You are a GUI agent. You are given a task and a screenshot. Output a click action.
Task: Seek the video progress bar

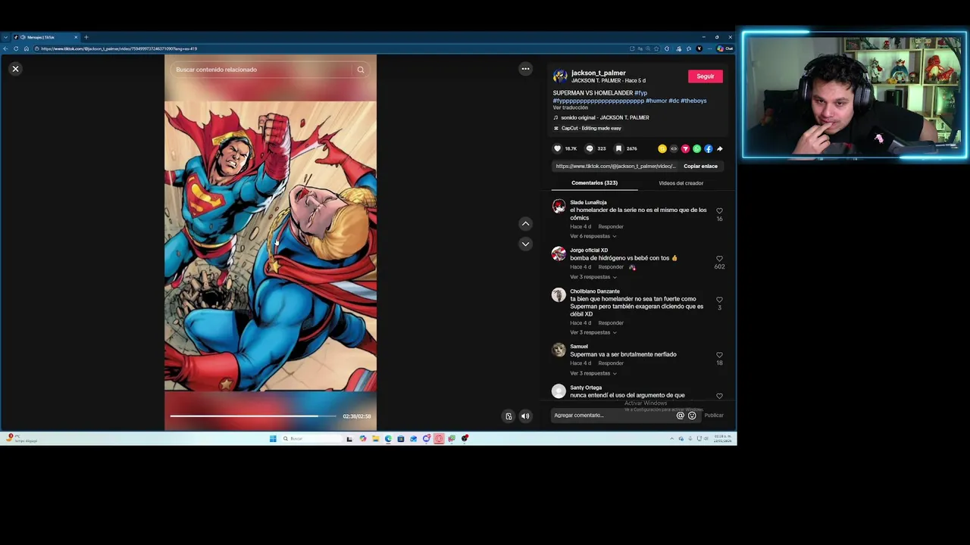[x=253, y=416]
